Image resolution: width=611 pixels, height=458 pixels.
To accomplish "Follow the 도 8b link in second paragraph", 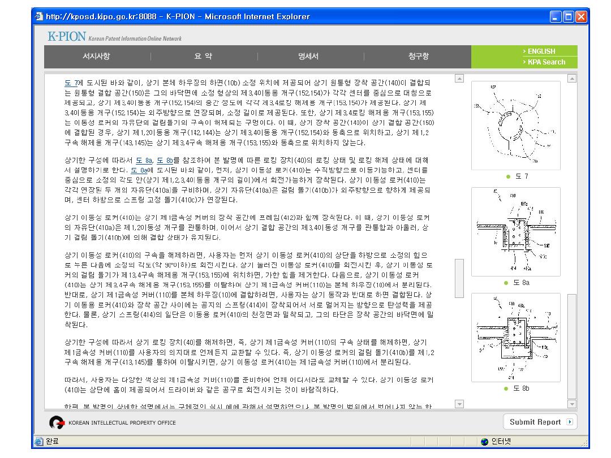I will (165, 160).
